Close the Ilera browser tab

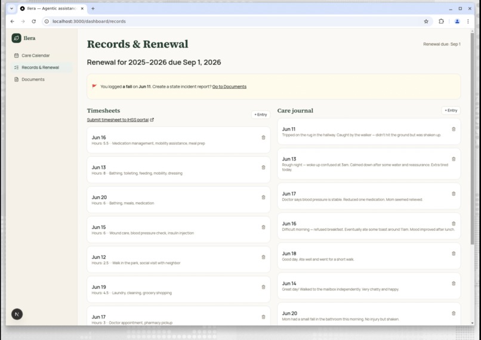click(x=82, y=8)
